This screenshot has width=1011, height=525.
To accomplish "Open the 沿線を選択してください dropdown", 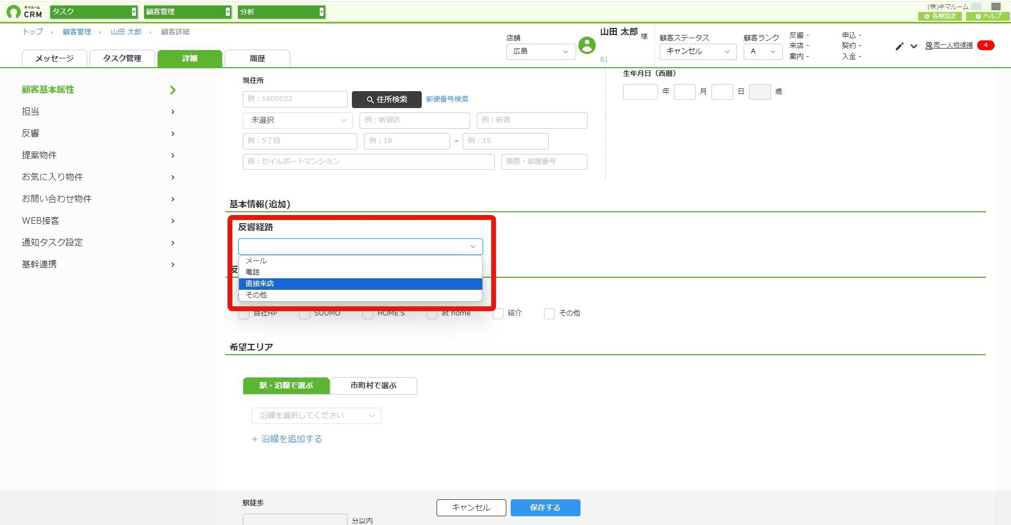I will [x=316, y=416].
